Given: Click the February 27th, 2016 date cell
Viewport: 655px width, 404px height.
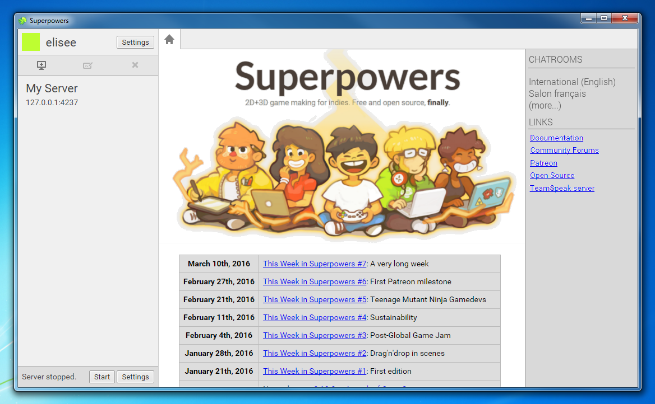Looking at the screenshot, I should click(x=219, y=282).
